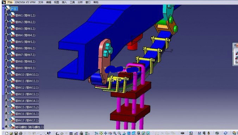Select tree item 零件6 (零件6.1)
Image resolution: width=238 pixels, height=135 pixels.
(25, 48)
